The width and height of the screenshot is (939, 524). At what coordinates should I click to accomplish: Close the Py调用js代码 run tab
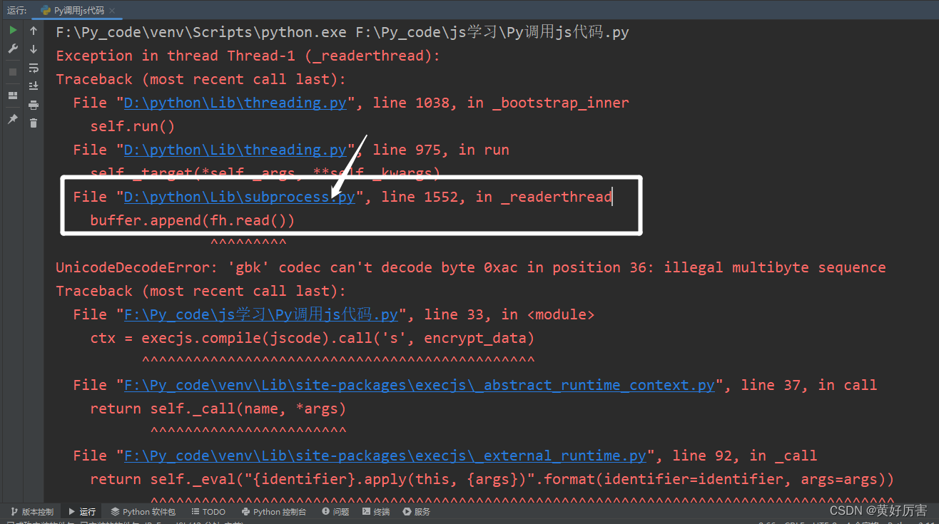tap(113, 11)
